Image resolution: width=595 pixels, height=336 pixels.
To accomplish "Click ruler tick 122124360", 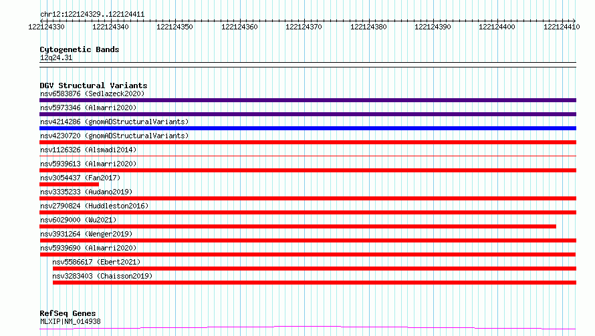I will click(x=239, y=27).
